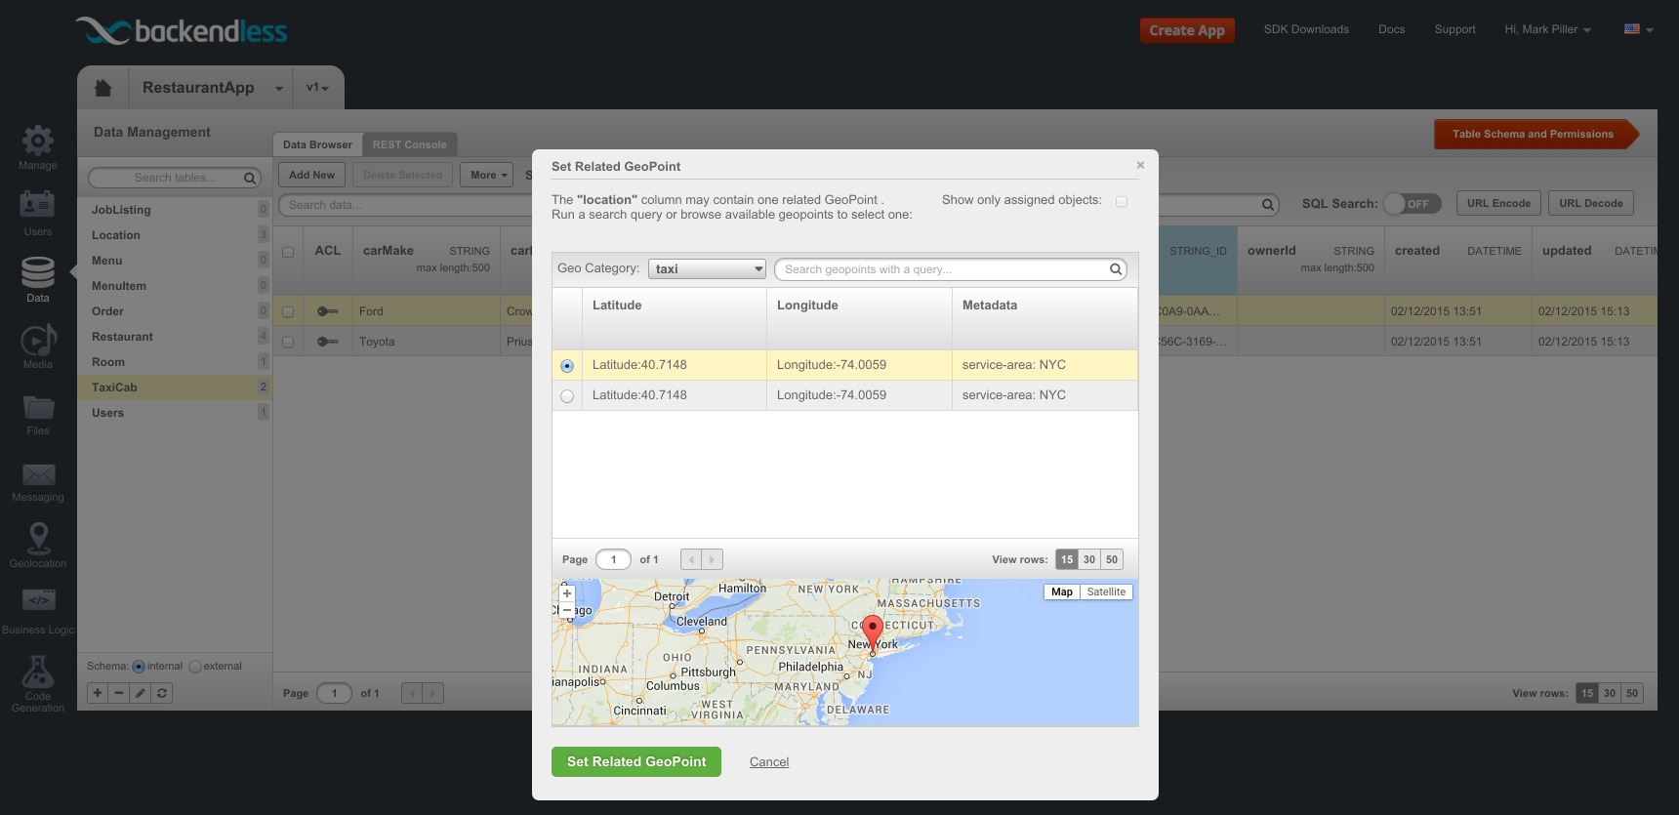Switch to the REST Console tab
The width and height of the screenshot is (1679, 815).
coord(409,144)
